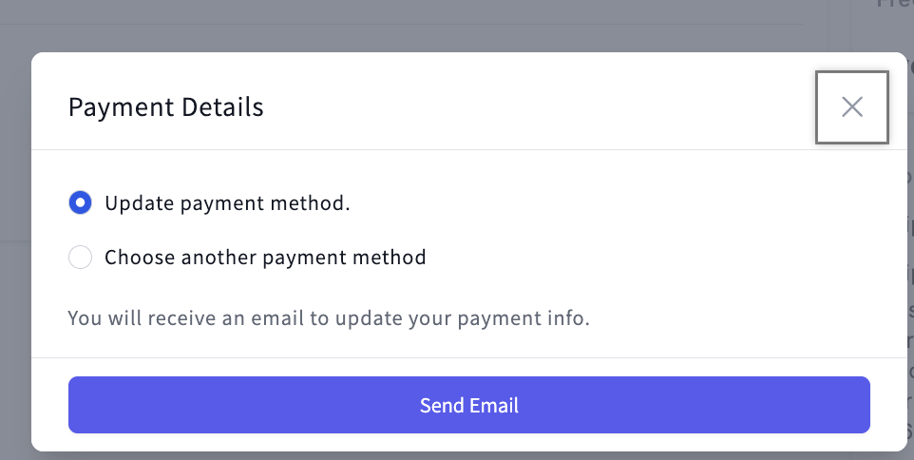The height and width of the screenshot is (460, 914).
Task: Click the 'Choose another payment method' label
Action: point(265,258)
